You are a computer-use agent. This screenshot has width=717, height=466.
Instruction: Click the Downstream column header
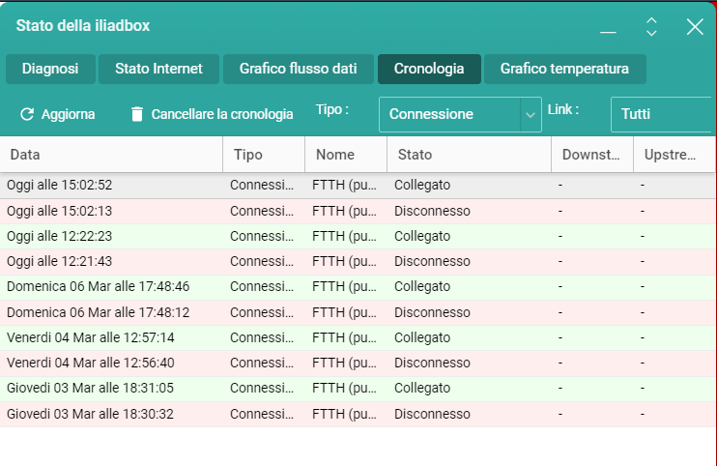click(592, 155)
